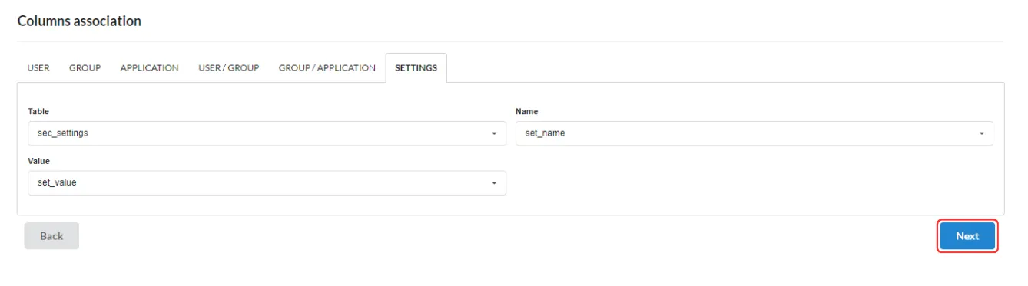Click the Name field label
1028x286 pixels.
(x=526, y=112)
